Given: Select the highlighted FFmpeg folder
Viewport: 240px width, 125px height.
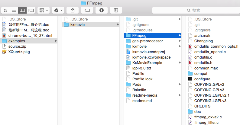Looking at the screenshot, I should pos(153,35).
